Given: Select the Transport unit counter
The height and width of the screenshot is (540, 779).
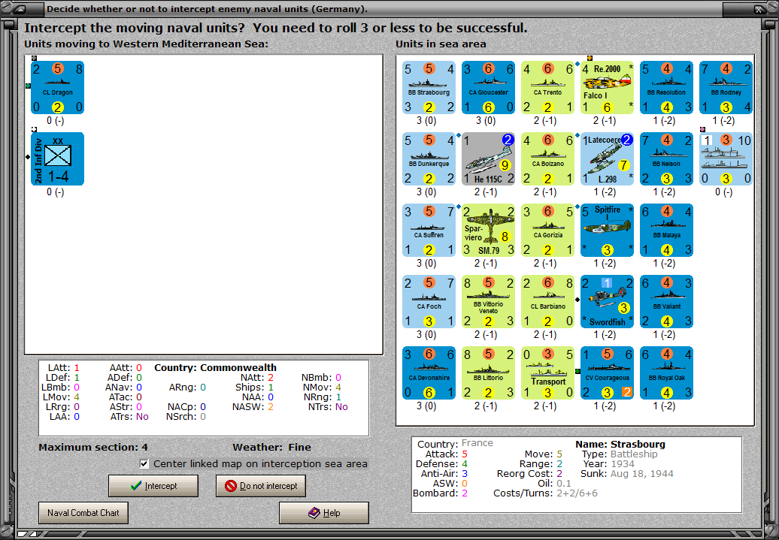Looking at the screenshot, I should (x=547, y=372).
